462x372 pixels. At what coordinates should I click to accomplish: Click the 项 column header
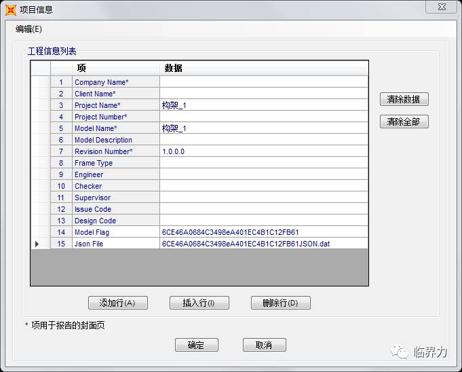click(116, 68)
